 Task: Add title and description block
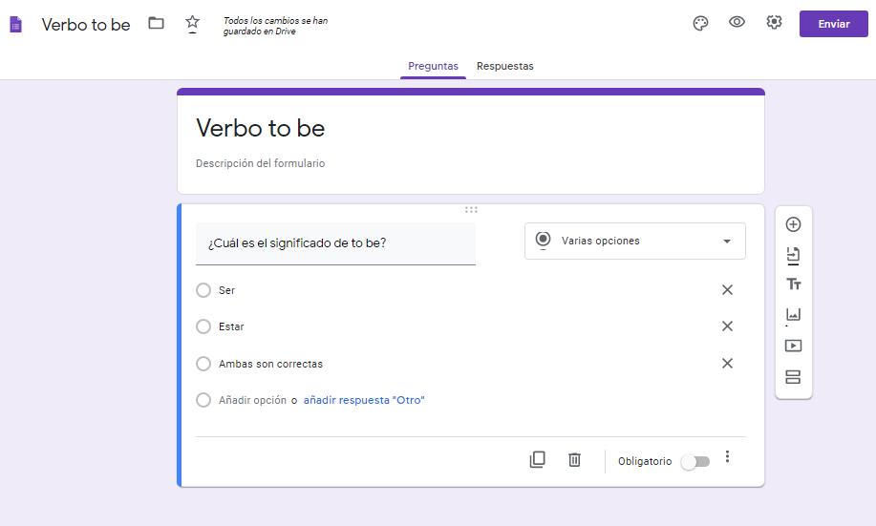tap(793, 284)
